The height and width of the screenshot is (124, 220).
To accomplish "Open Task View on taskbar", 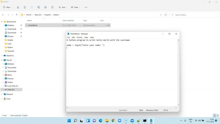I will 81,121.
